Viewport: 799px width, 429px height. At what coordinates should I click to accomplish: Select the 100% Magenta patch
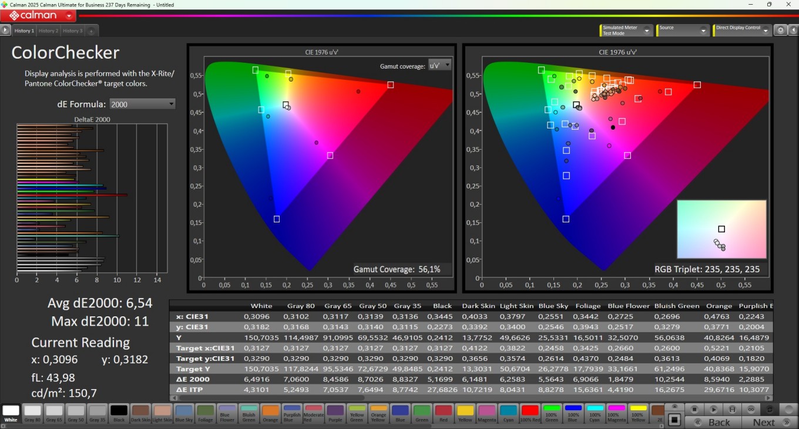[616, 413]
